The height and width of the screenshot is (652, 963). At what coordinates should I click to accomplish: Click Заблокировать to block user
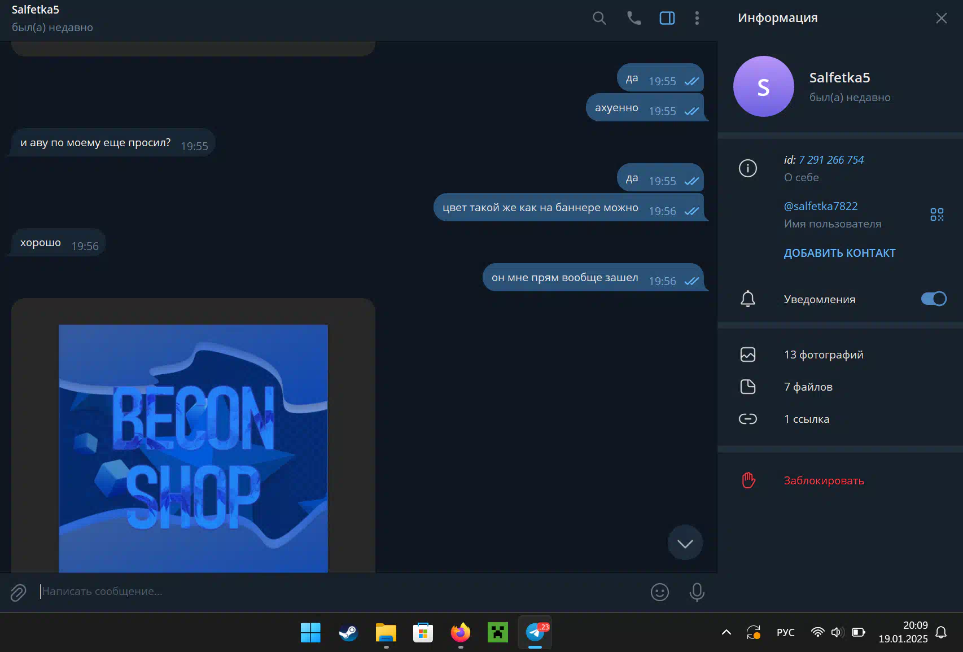coord(824,480)
